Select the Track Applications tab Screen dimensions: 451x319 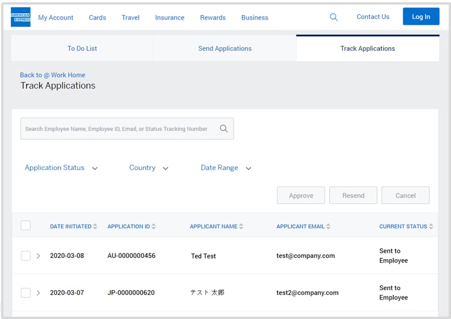(x=367, y=48)
